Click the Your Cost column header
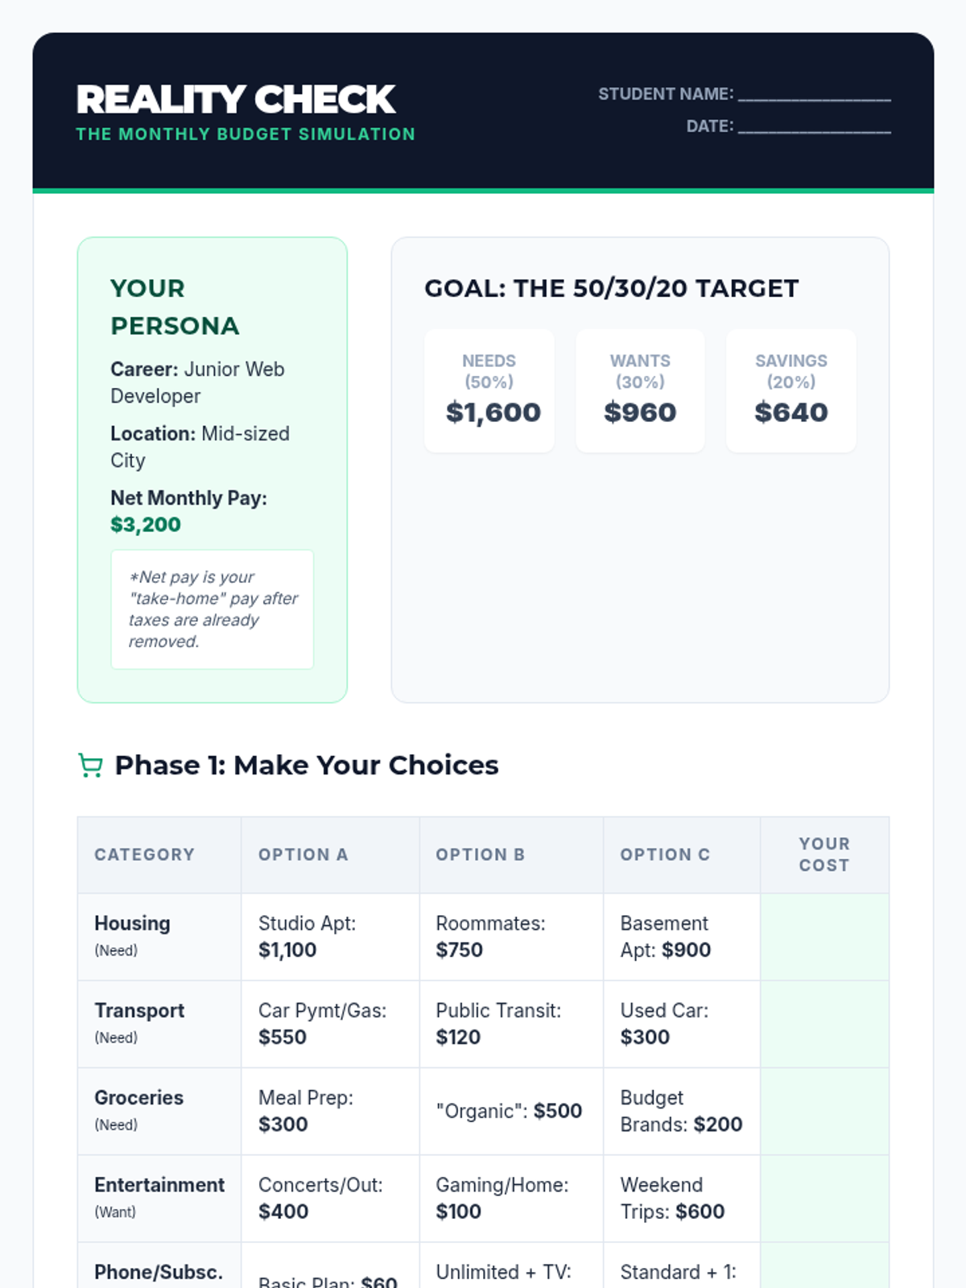This screenshot has height=1288, width=966. [x=824, y=855]
